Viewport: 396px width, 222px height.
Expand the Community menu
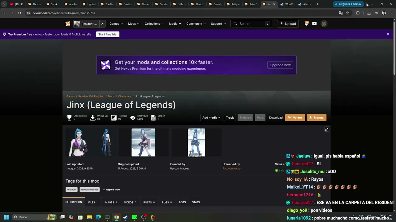pyautogui.click(x=196, y=24)
